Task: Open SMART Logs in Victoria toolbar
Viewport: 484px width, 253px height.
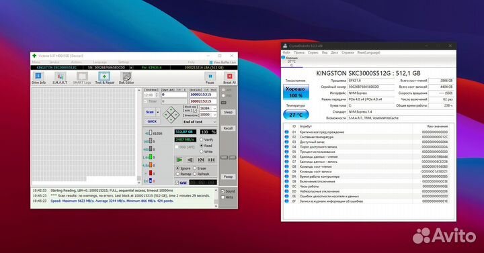Action: (82, 78)
